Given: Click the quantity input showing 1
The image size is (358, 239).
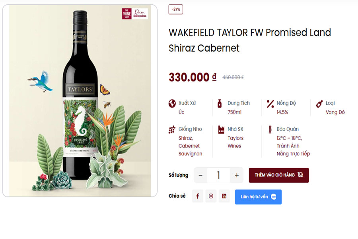Looking at the screenshot, I should (218, 175).
